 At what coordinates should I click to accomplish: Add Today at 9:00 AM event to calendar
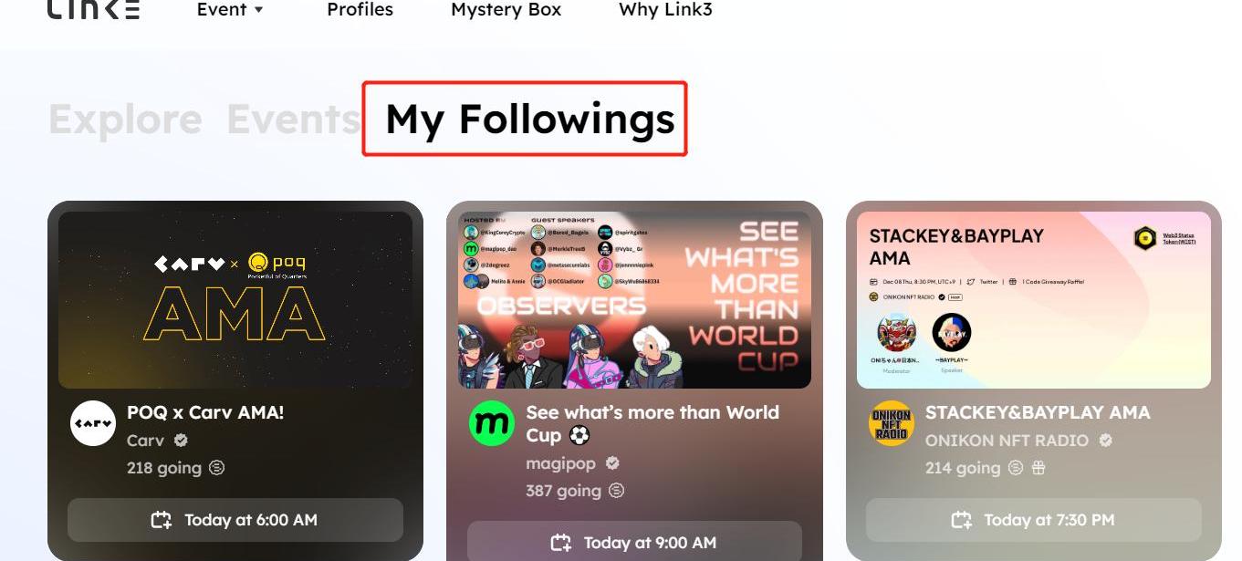(x=634, y=543)
